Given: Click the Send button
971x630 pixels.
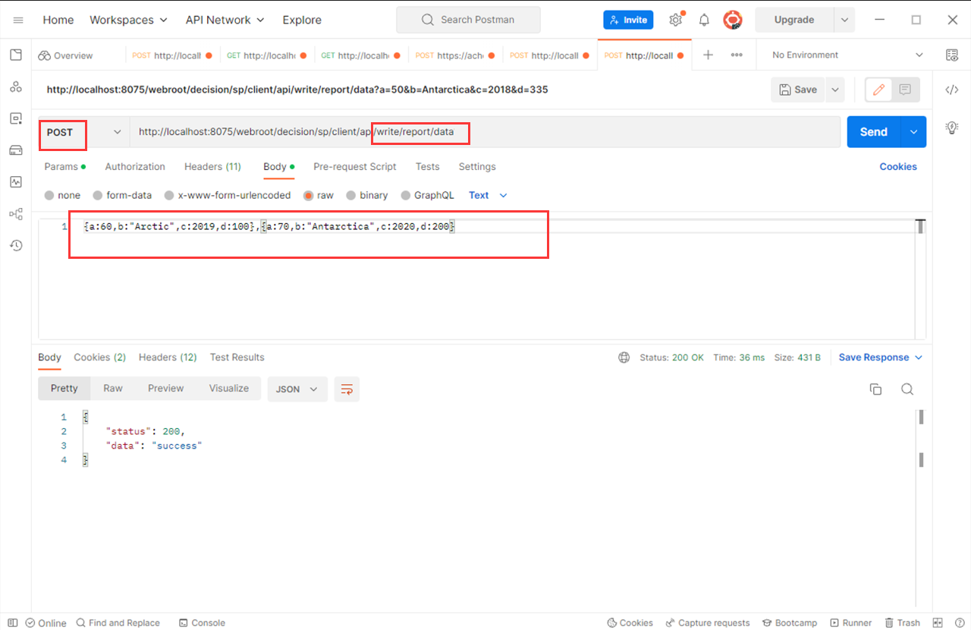Looking at the screenshot, I should [873, 131].
